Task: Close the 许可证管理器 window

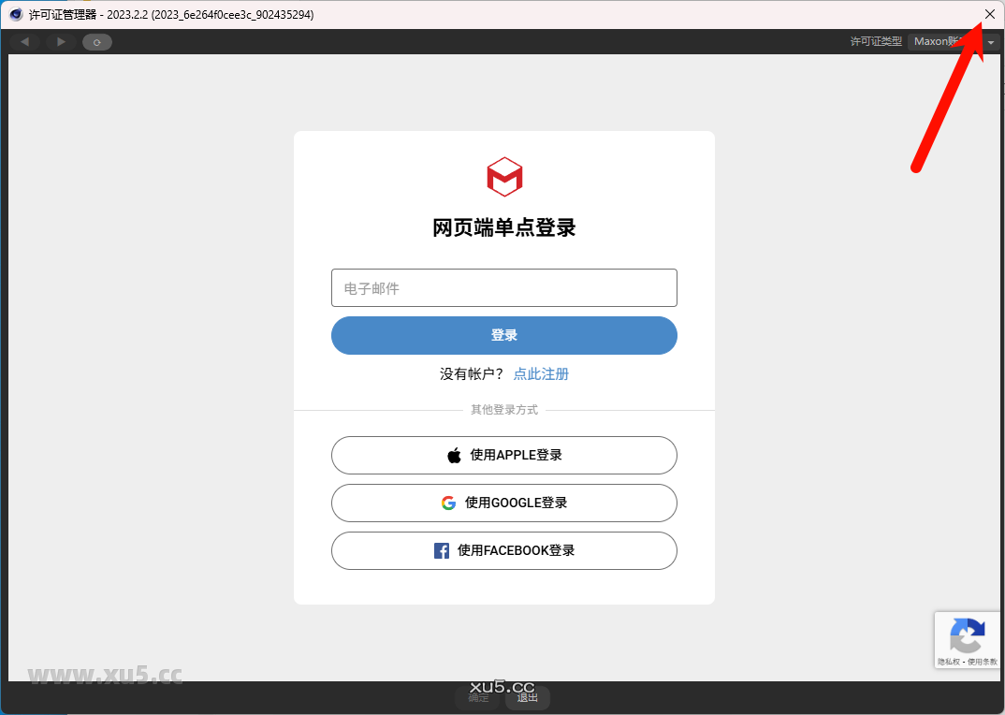Action: pos(990,14)
